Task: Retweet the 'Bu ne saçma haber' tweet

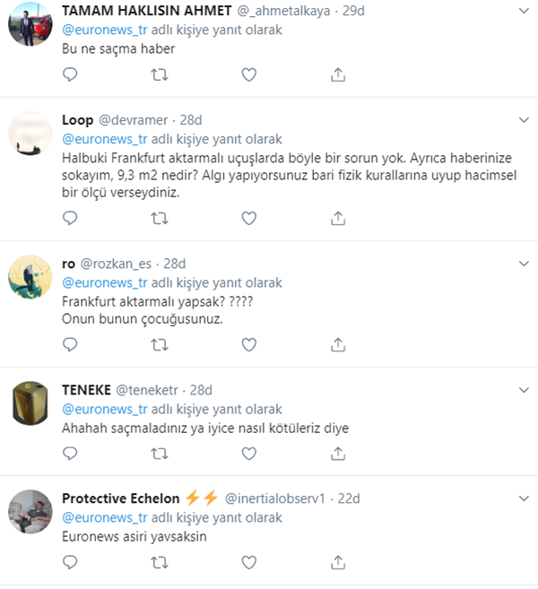Action: pos(160,75)
